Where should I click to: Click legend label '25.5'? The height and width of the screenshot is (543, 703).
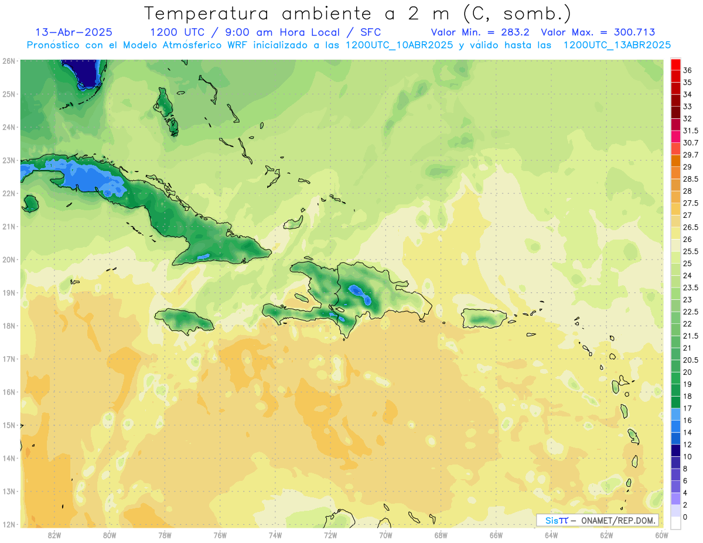tap(691, 251)
